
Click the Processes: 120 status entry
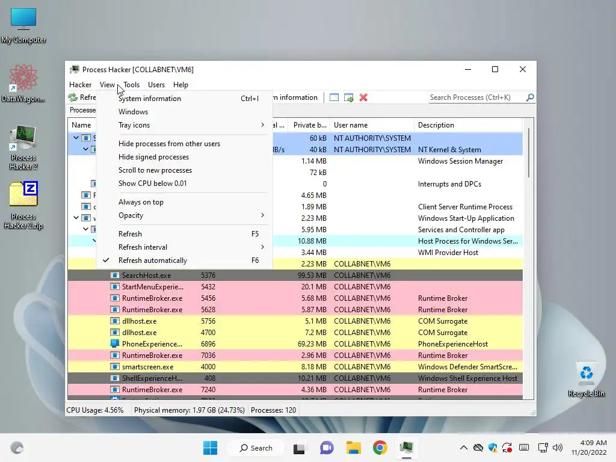274,410
